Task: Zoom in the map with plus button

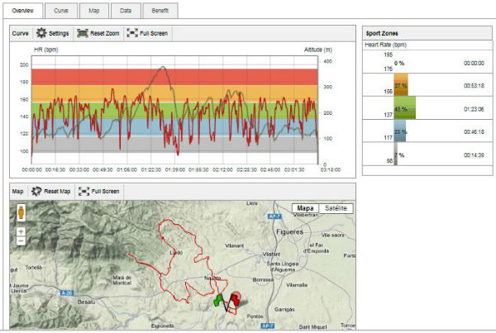Action: (x=20, y=231)
